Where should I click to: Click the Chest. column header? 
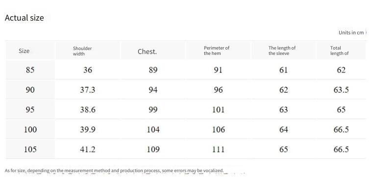click(147, 51)
